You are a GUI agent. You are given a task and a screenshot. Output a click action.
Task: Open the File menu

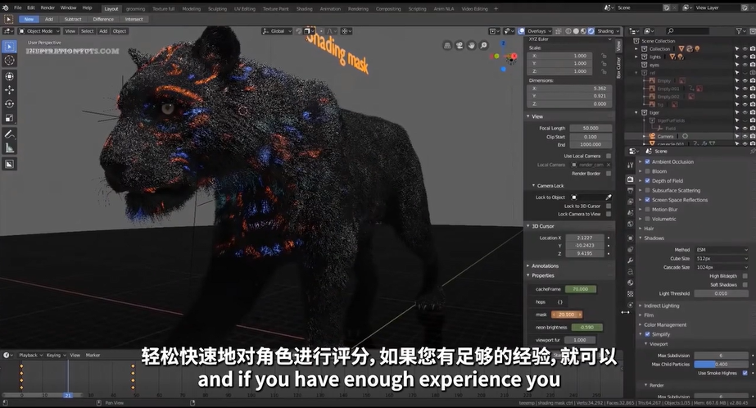[x=18, y=7]
